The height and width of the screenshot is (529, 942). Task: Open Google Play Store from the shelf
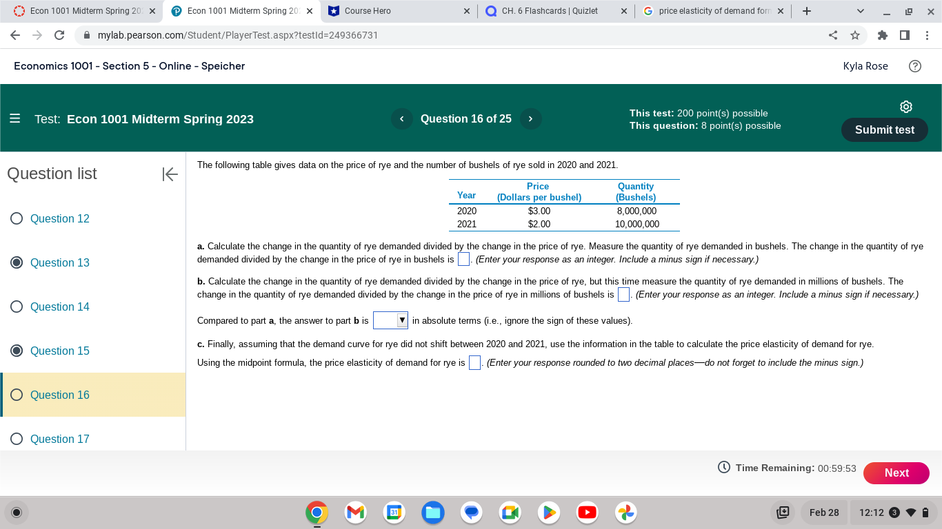point(549,512)
